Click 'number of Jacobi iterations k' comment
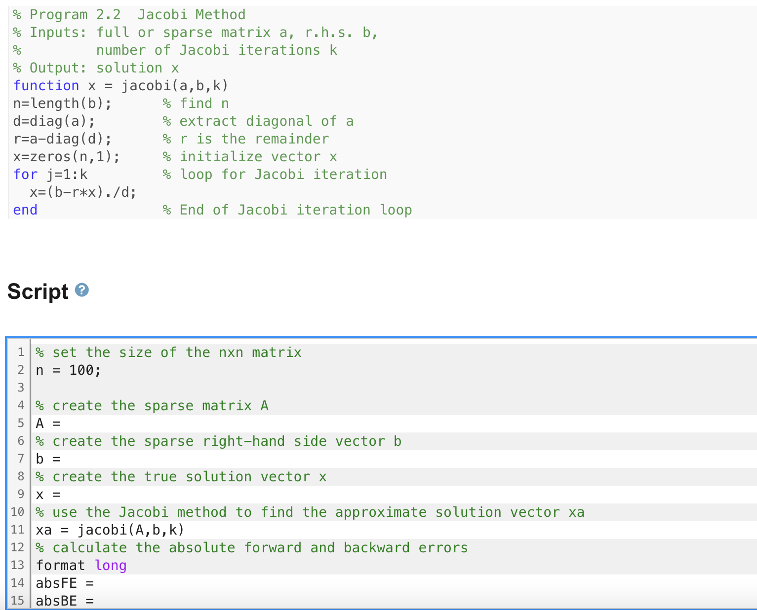The height and width of the screenshot is (610, 757). coord(217,50)
